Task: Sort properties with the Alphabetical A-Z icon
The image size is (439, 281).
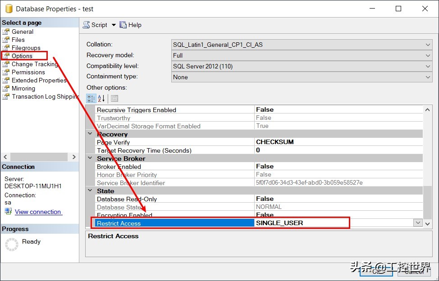Action: pyautogui.click(x=100, y=98)
